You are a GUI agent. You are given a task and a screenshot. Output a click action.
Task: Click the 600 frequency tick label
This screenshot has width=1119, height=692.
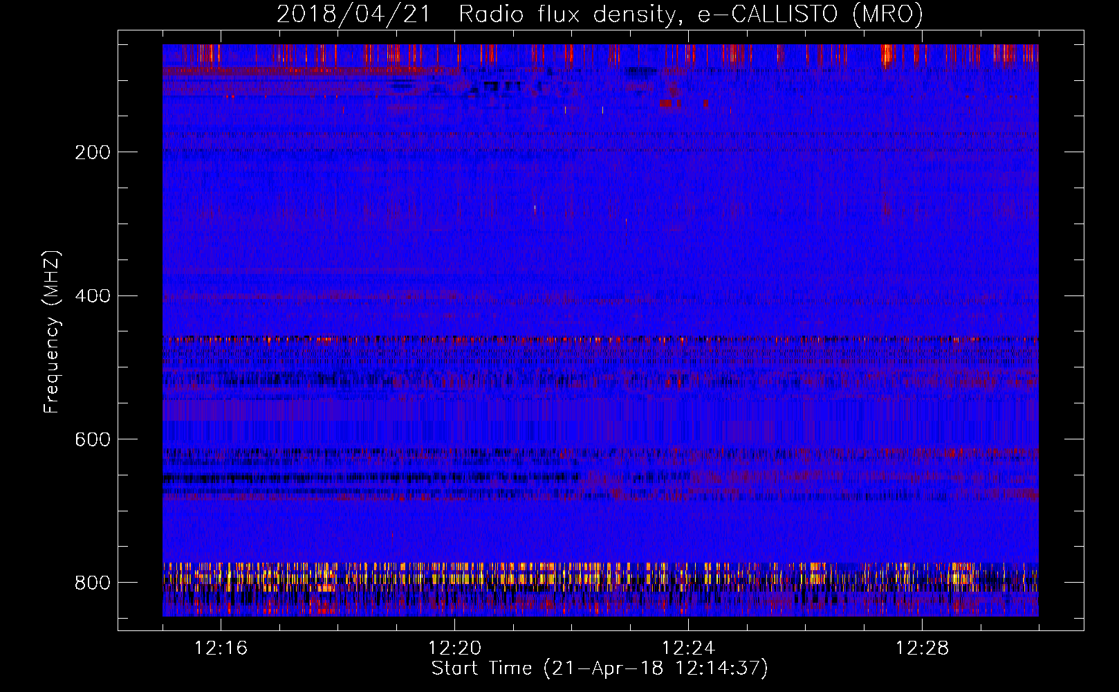pos(93,440)
